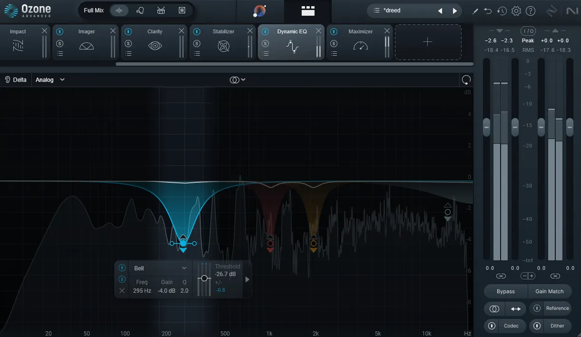Select the bass focus icon in stem selector

[182, 10]
